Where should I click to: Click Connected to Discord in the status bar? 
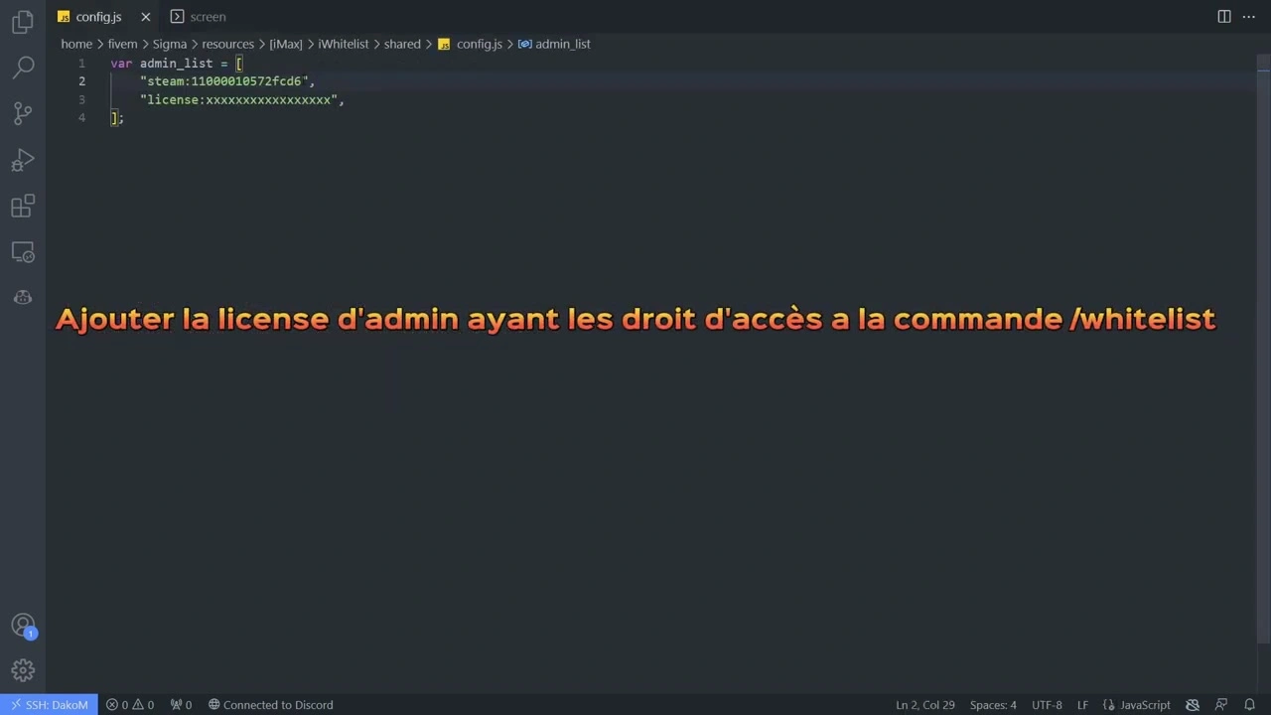270,704
